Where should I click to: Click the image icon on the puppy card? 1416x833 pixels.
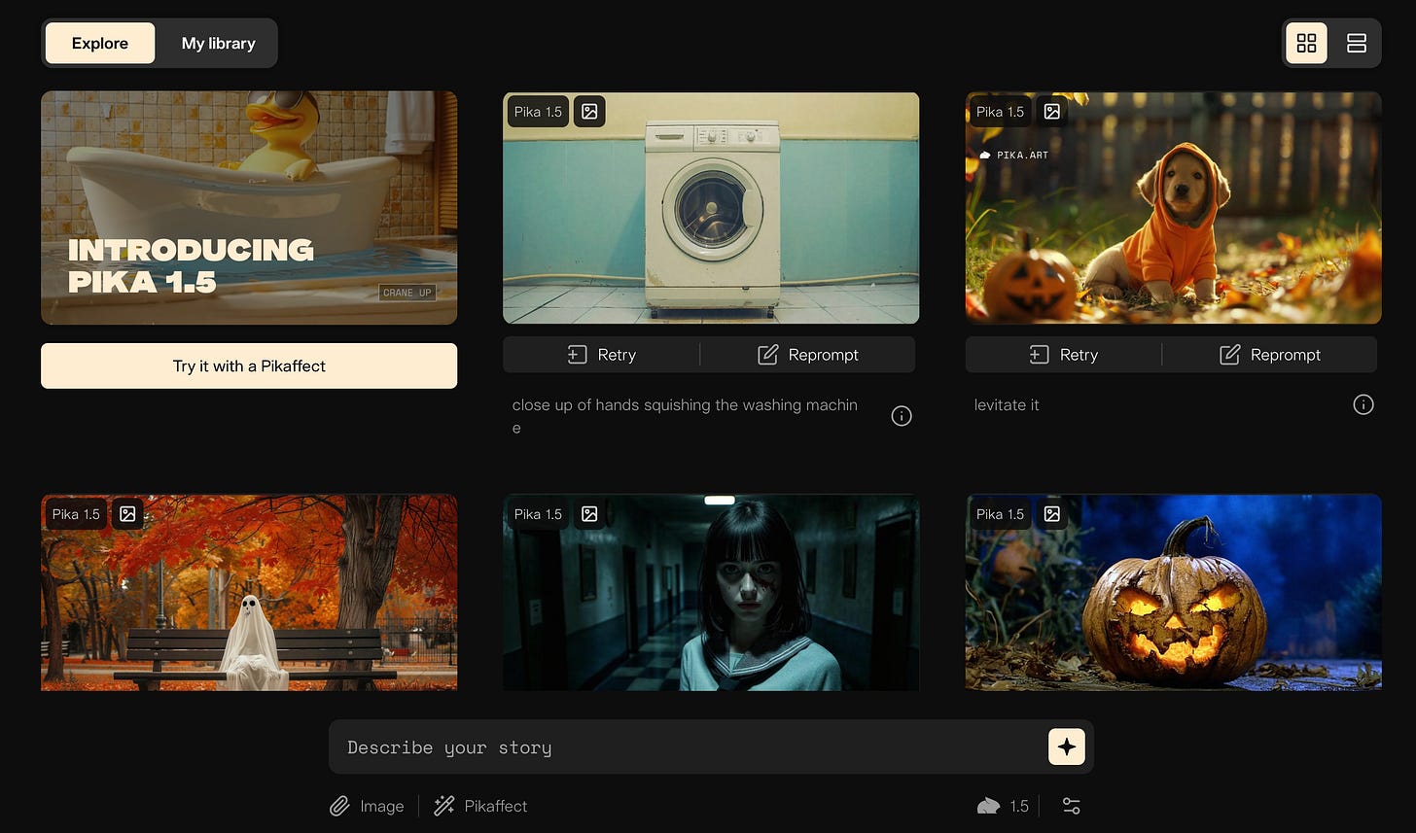click(1052, 112)
